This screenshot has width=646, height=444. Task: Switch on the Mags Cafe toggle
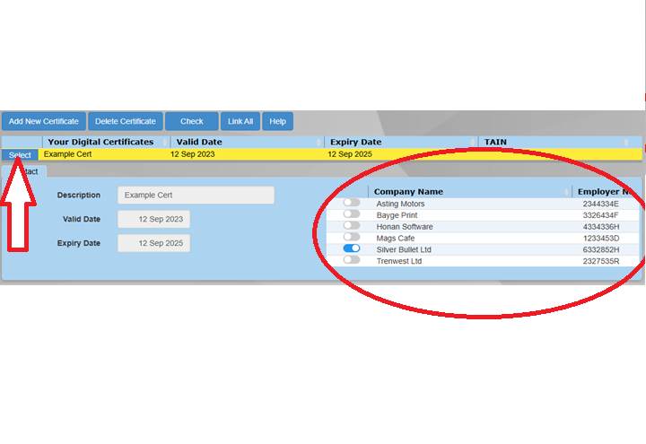352,238
